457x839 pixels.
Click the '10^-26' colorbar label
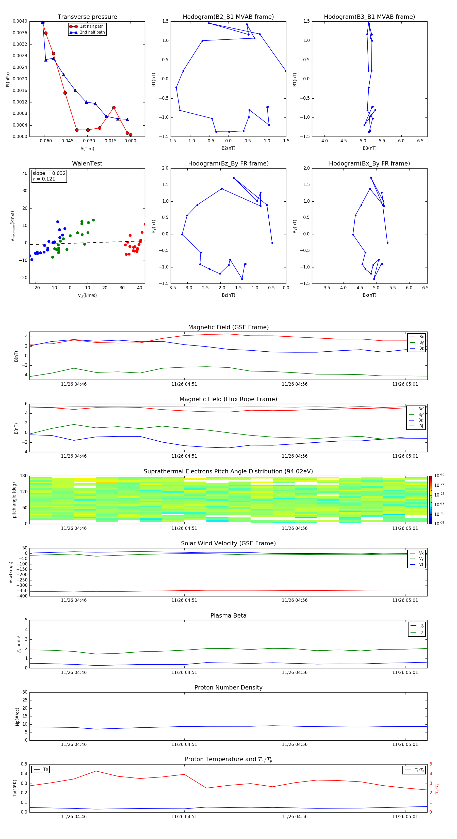pyautogui.click(x=439, y=475)
